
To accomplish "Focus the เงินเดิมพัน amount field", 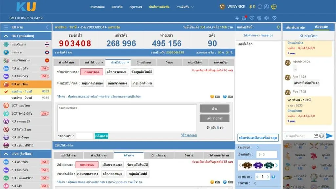I will [267, 154].
